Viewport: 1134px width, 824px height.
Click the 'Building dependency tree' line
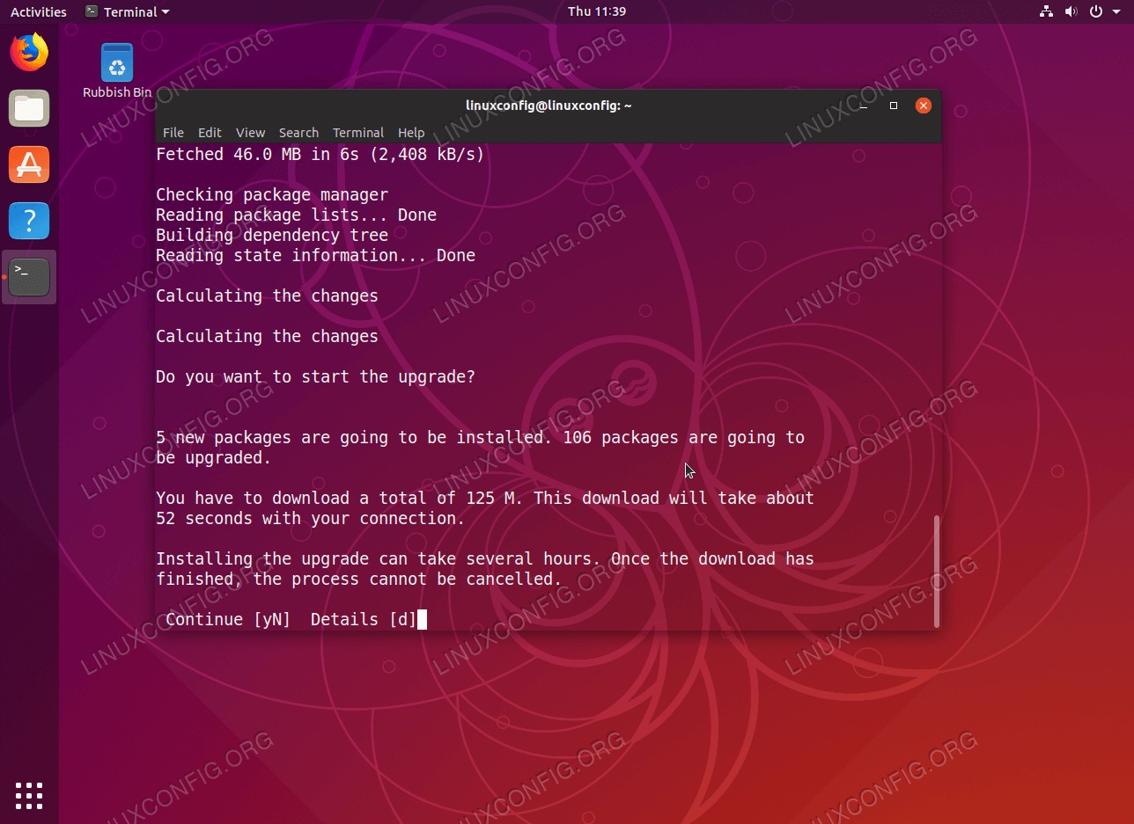pos(272,235)
